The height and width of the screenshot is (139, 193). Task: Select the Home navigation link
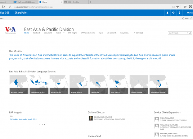(x=27, y=33)
